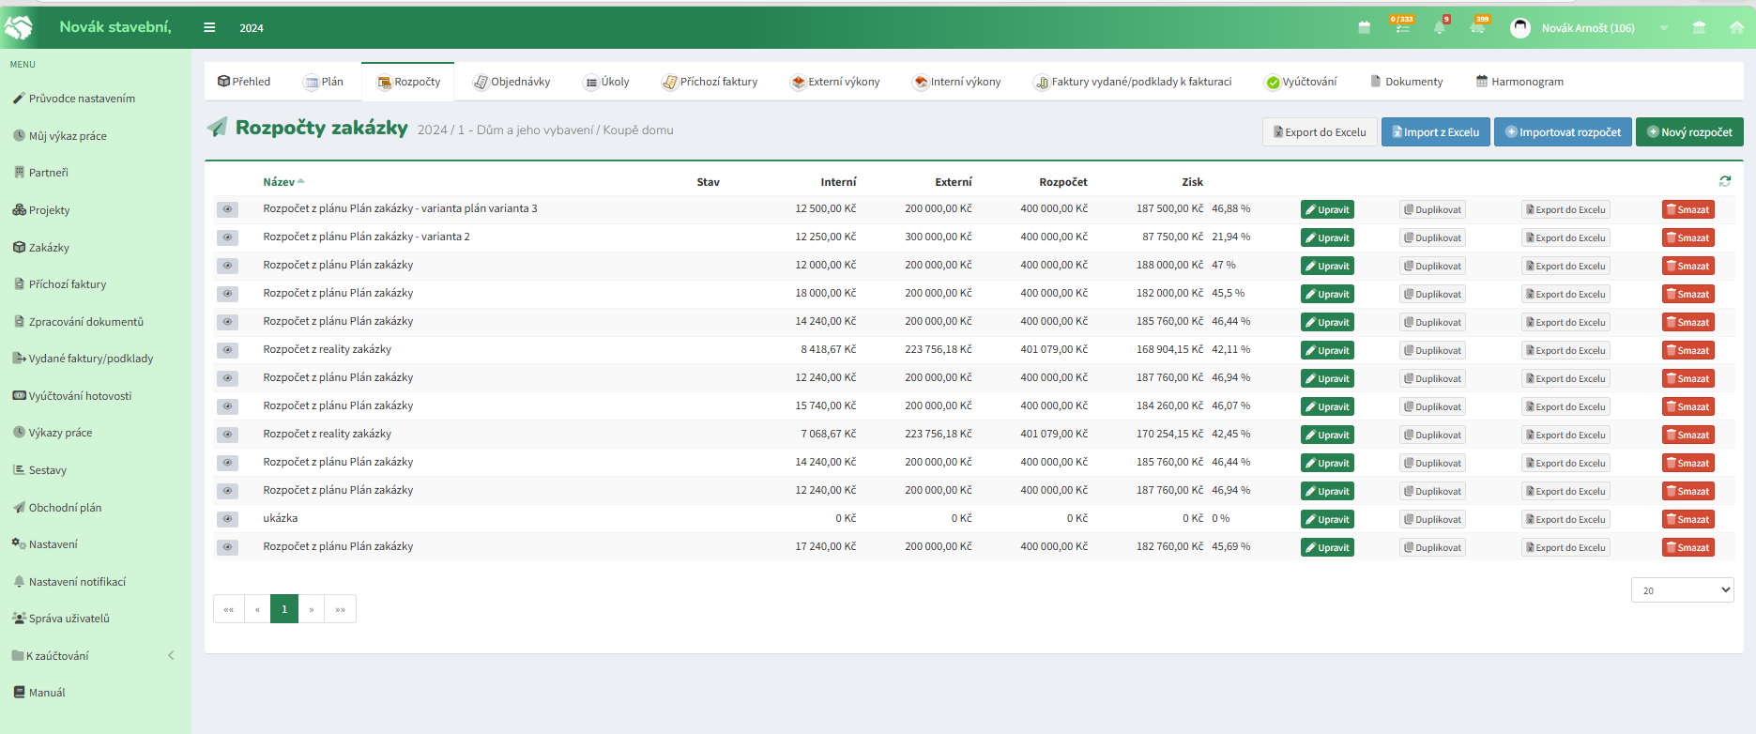Switch to the Úkoly tab
This screenshot has width=1756, height=734.
tap(606, 82)
